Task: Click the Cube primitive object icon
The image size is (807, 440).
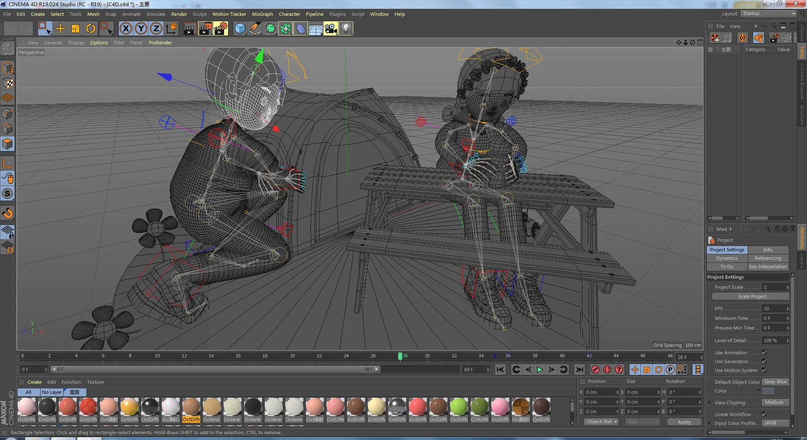Action: pos(240,29)
